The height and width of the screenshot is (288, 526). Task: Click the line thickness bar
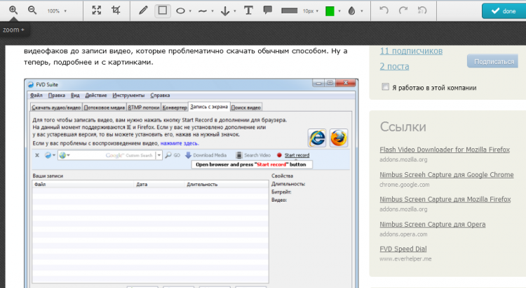coord(289,11)
